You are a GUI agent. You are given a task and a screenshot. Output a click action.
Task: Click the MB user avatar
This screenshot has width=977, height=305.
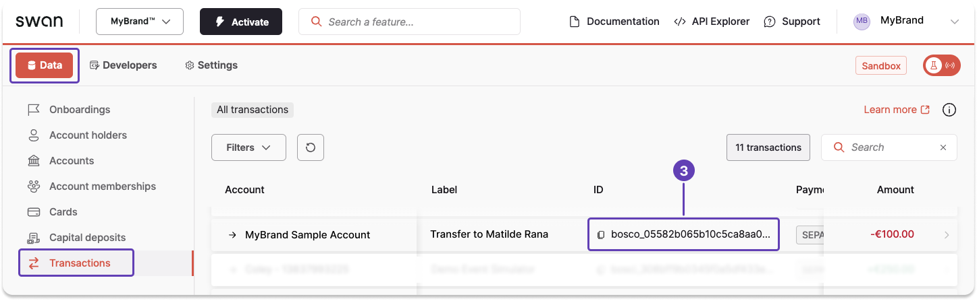pos(862,22)
